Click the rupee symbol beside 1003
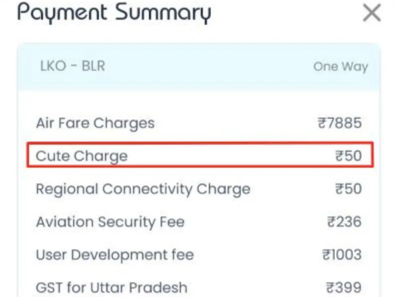The width and height of the screenshot is (396, 297). point(326,255)
